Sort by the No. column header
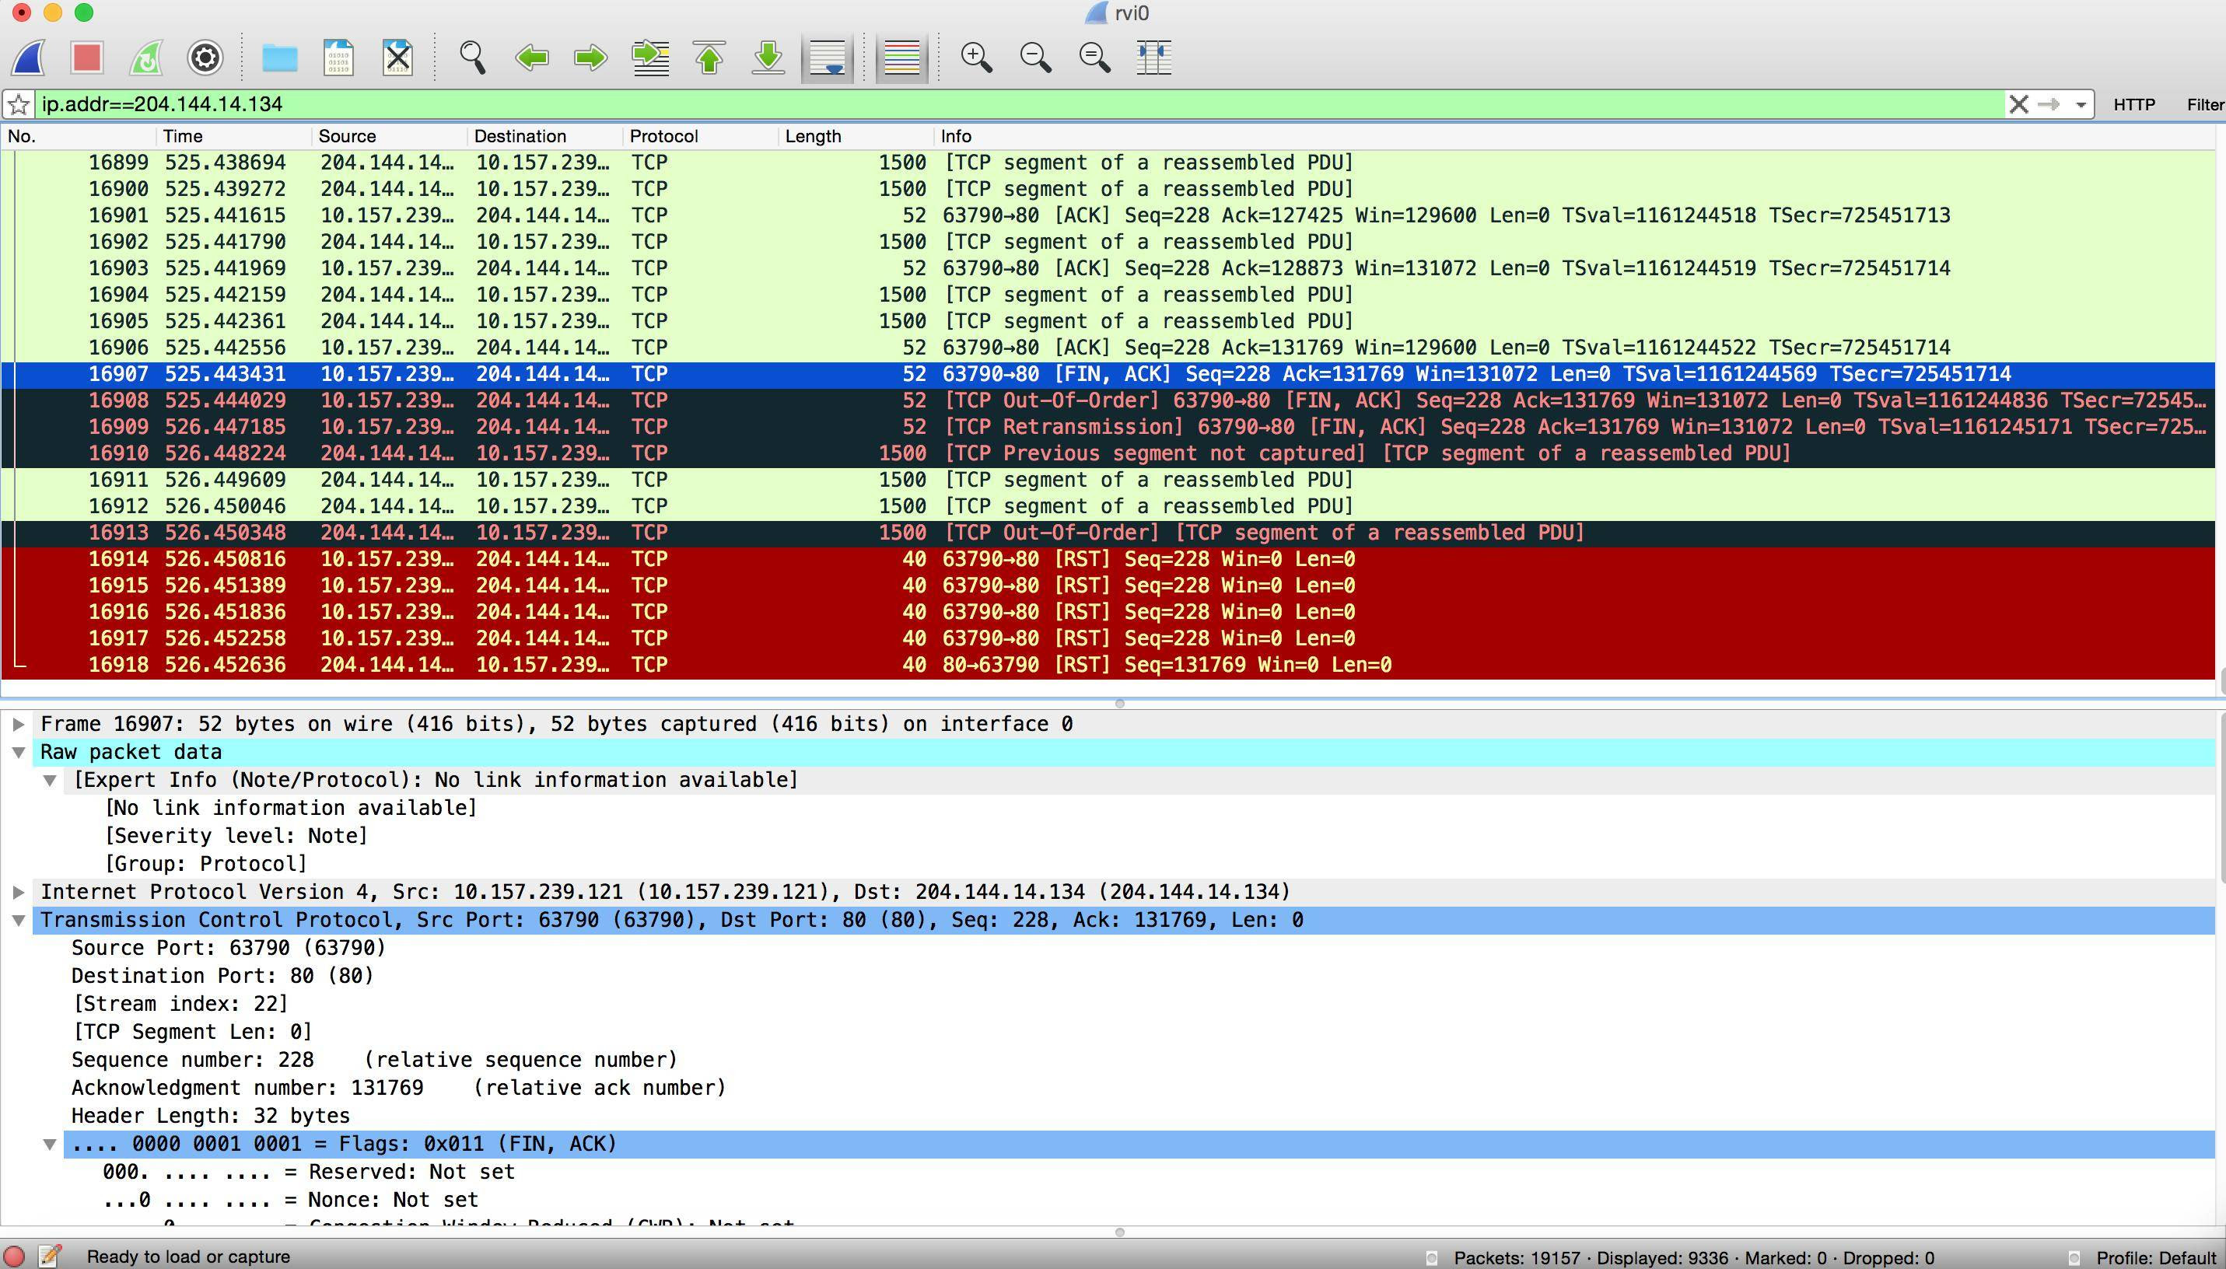Viewport: 2226px width, 1269px height. tap(79, 136)
